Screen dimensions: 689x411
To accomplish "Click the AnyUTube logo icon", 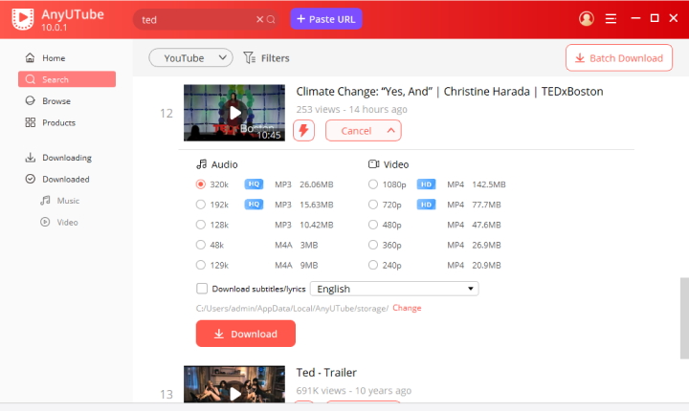I will (22, 19).
